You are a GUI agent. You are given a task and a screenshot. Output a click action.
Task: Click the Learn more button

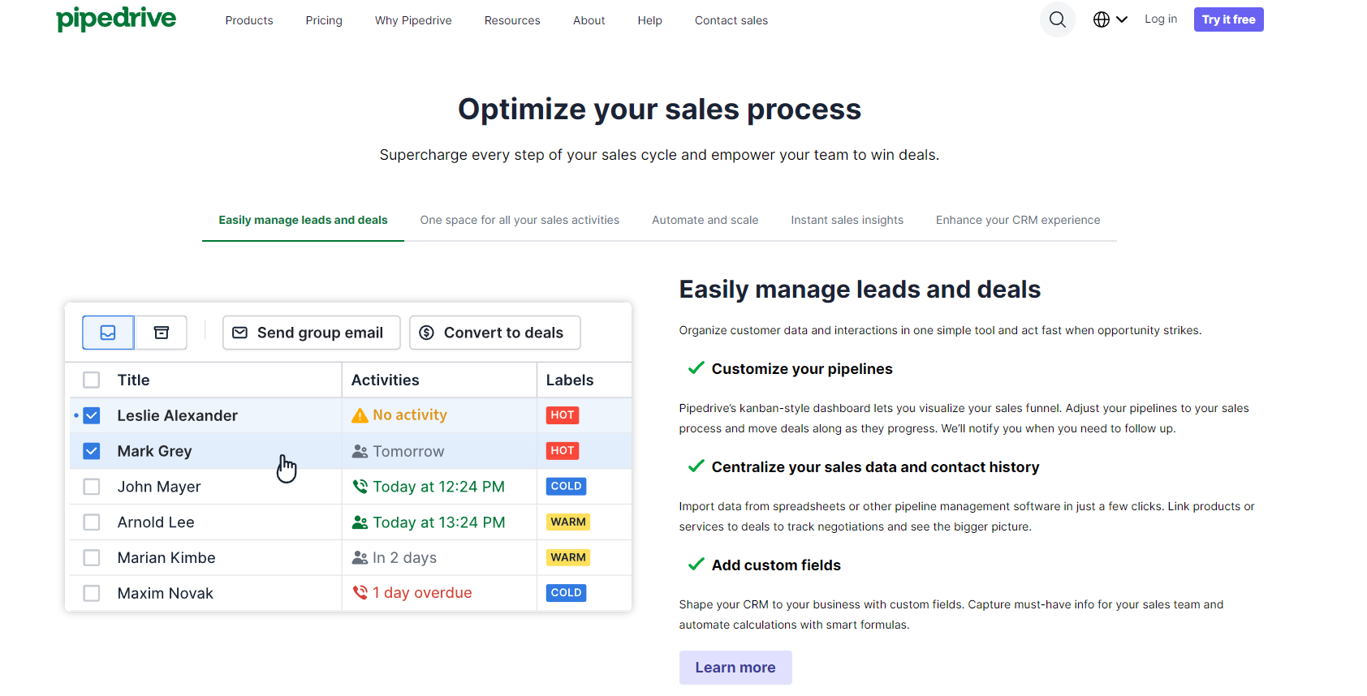[x=735, y=668]
